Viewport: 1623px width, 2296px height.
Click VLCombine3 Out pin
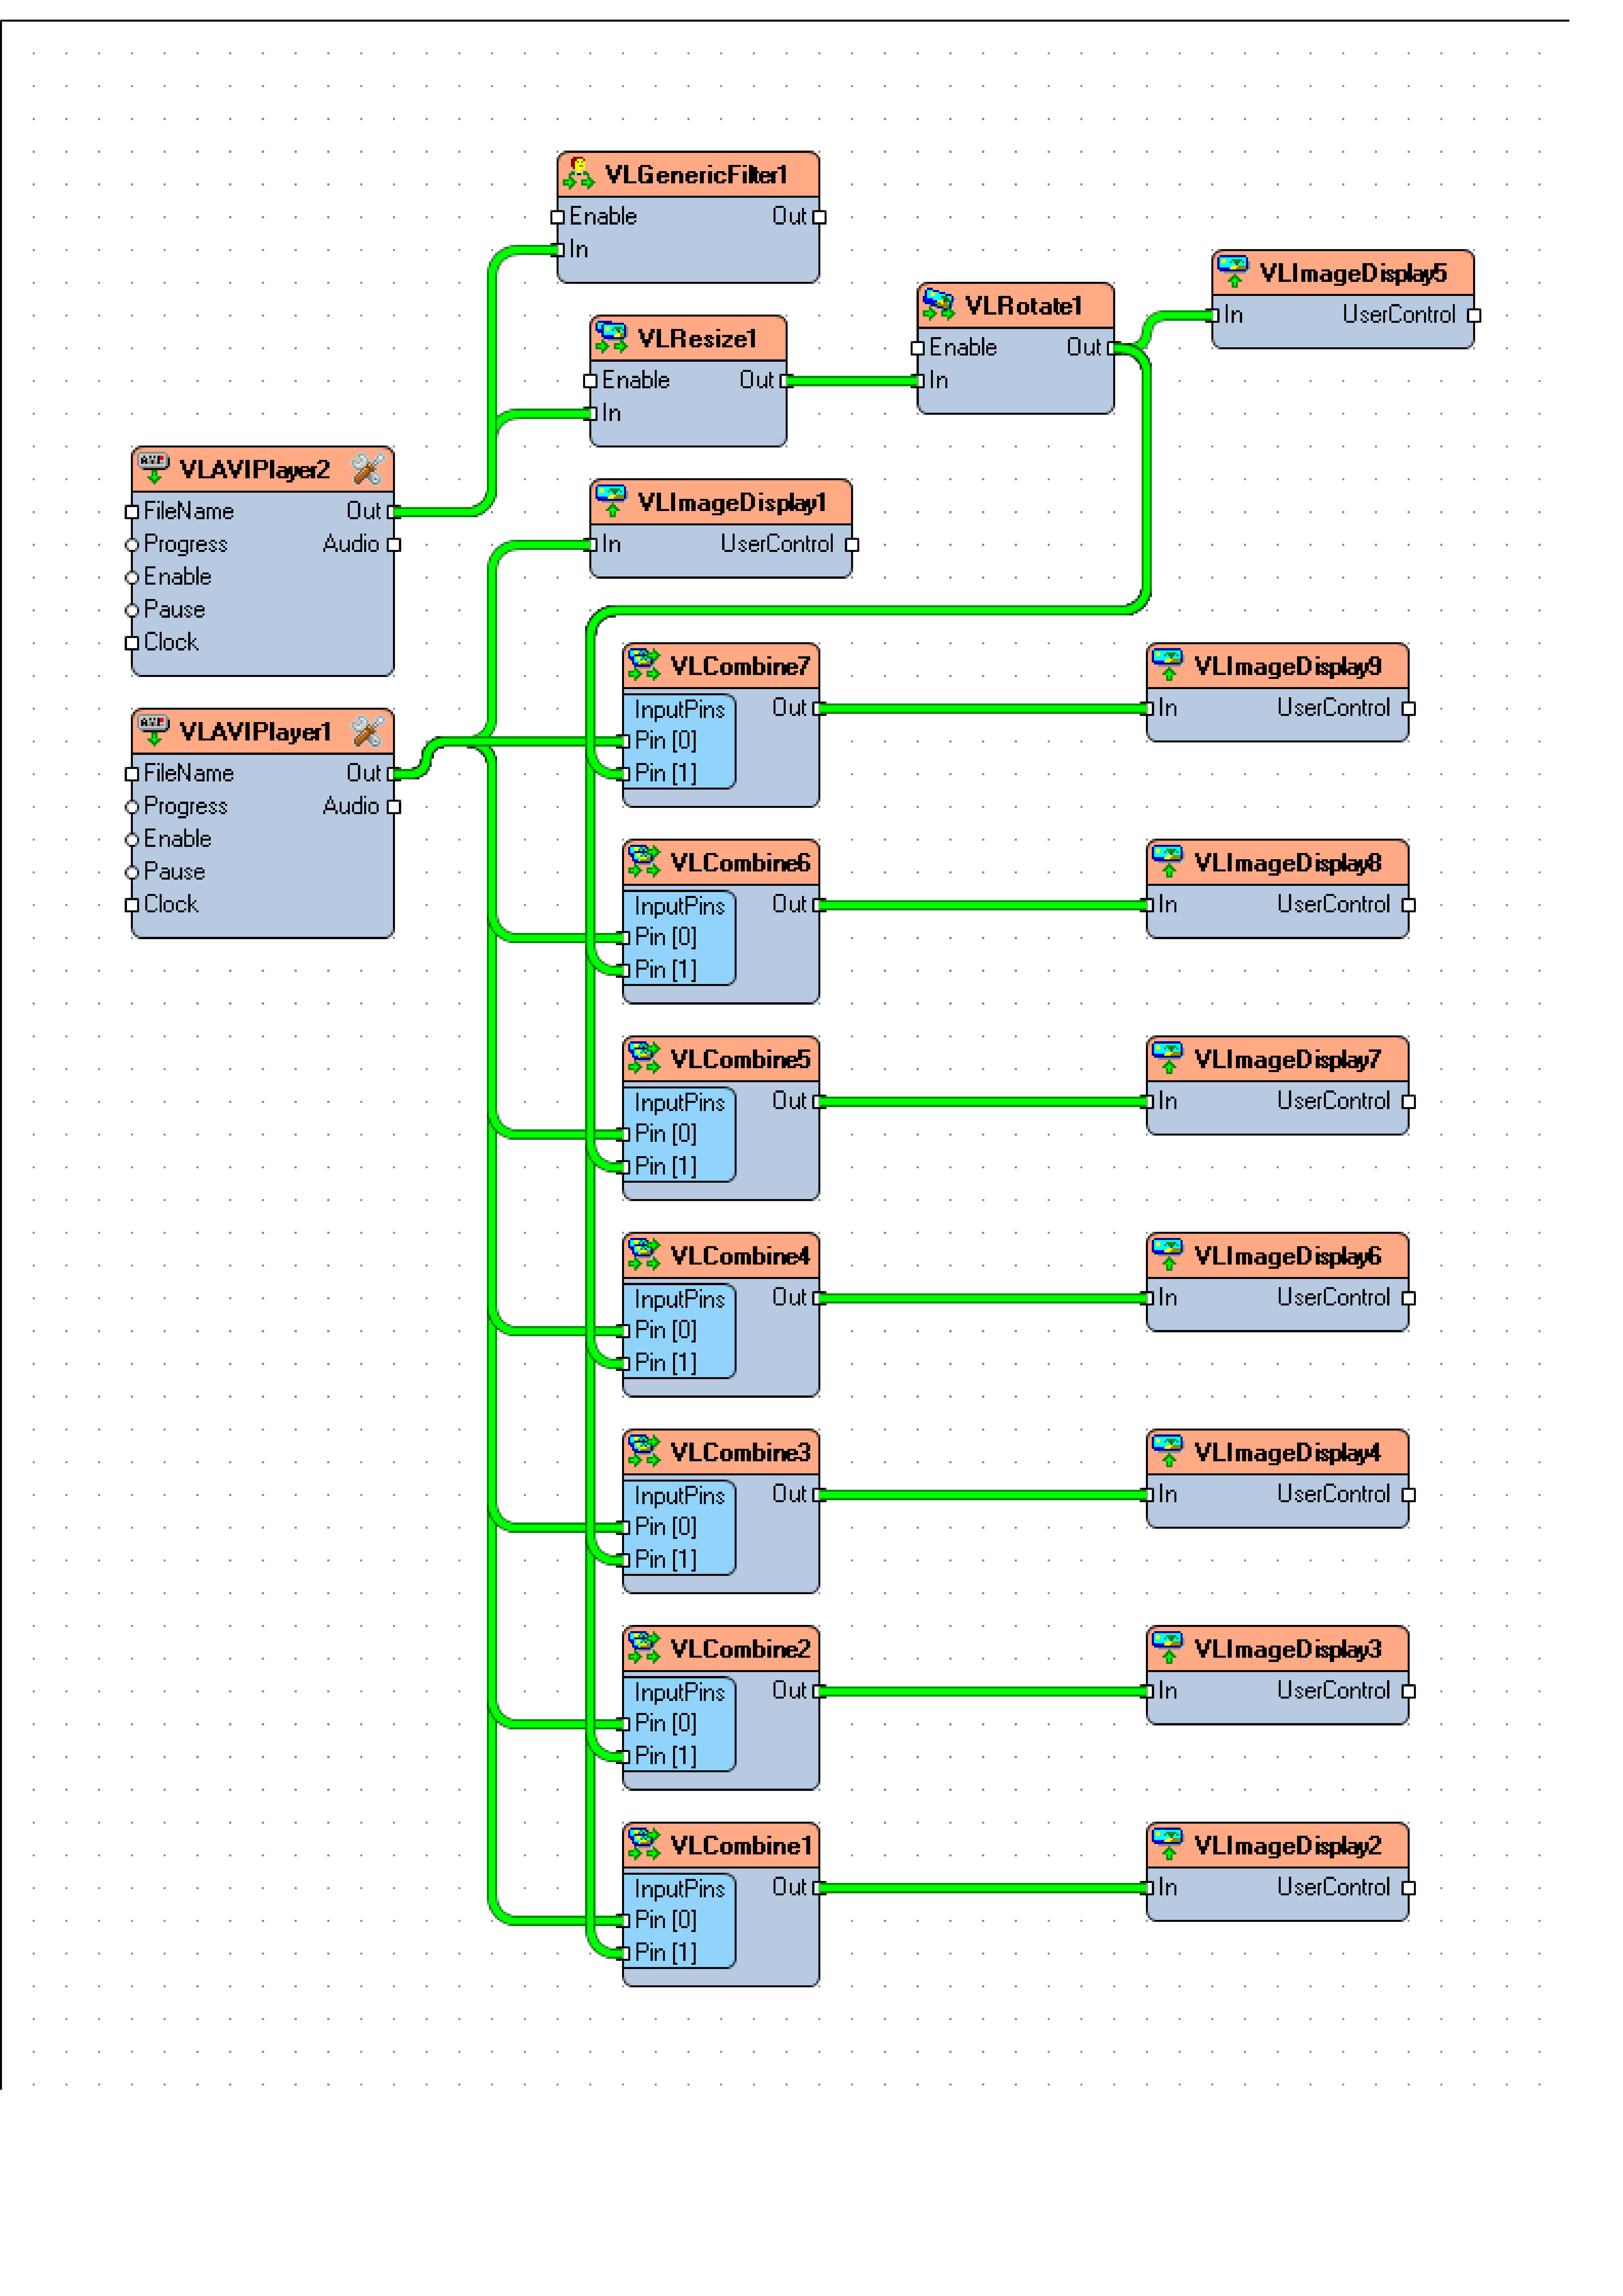tap(819, 1495)
